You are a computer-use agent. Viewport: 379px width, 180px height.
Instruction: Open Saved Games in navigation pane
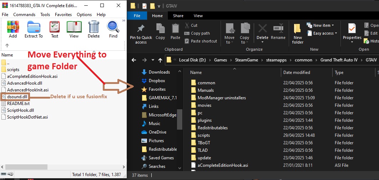click(158, 158)
